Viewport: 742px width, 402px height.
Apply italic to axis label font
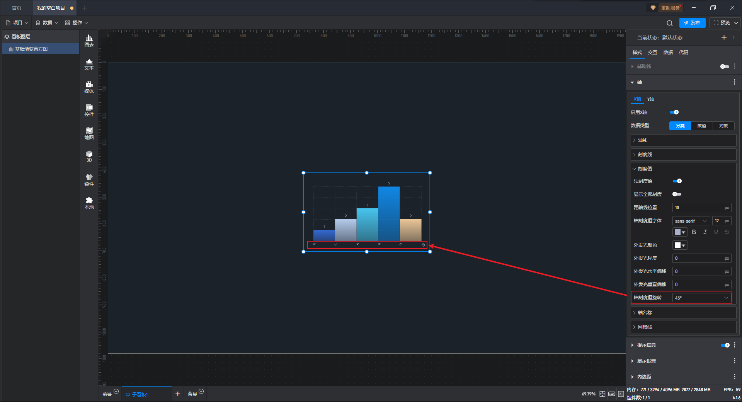pos(705,232)
